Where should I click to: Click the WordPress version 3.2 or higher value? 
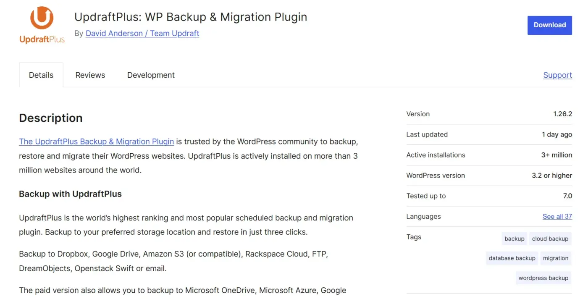click(x=552, y=176)
